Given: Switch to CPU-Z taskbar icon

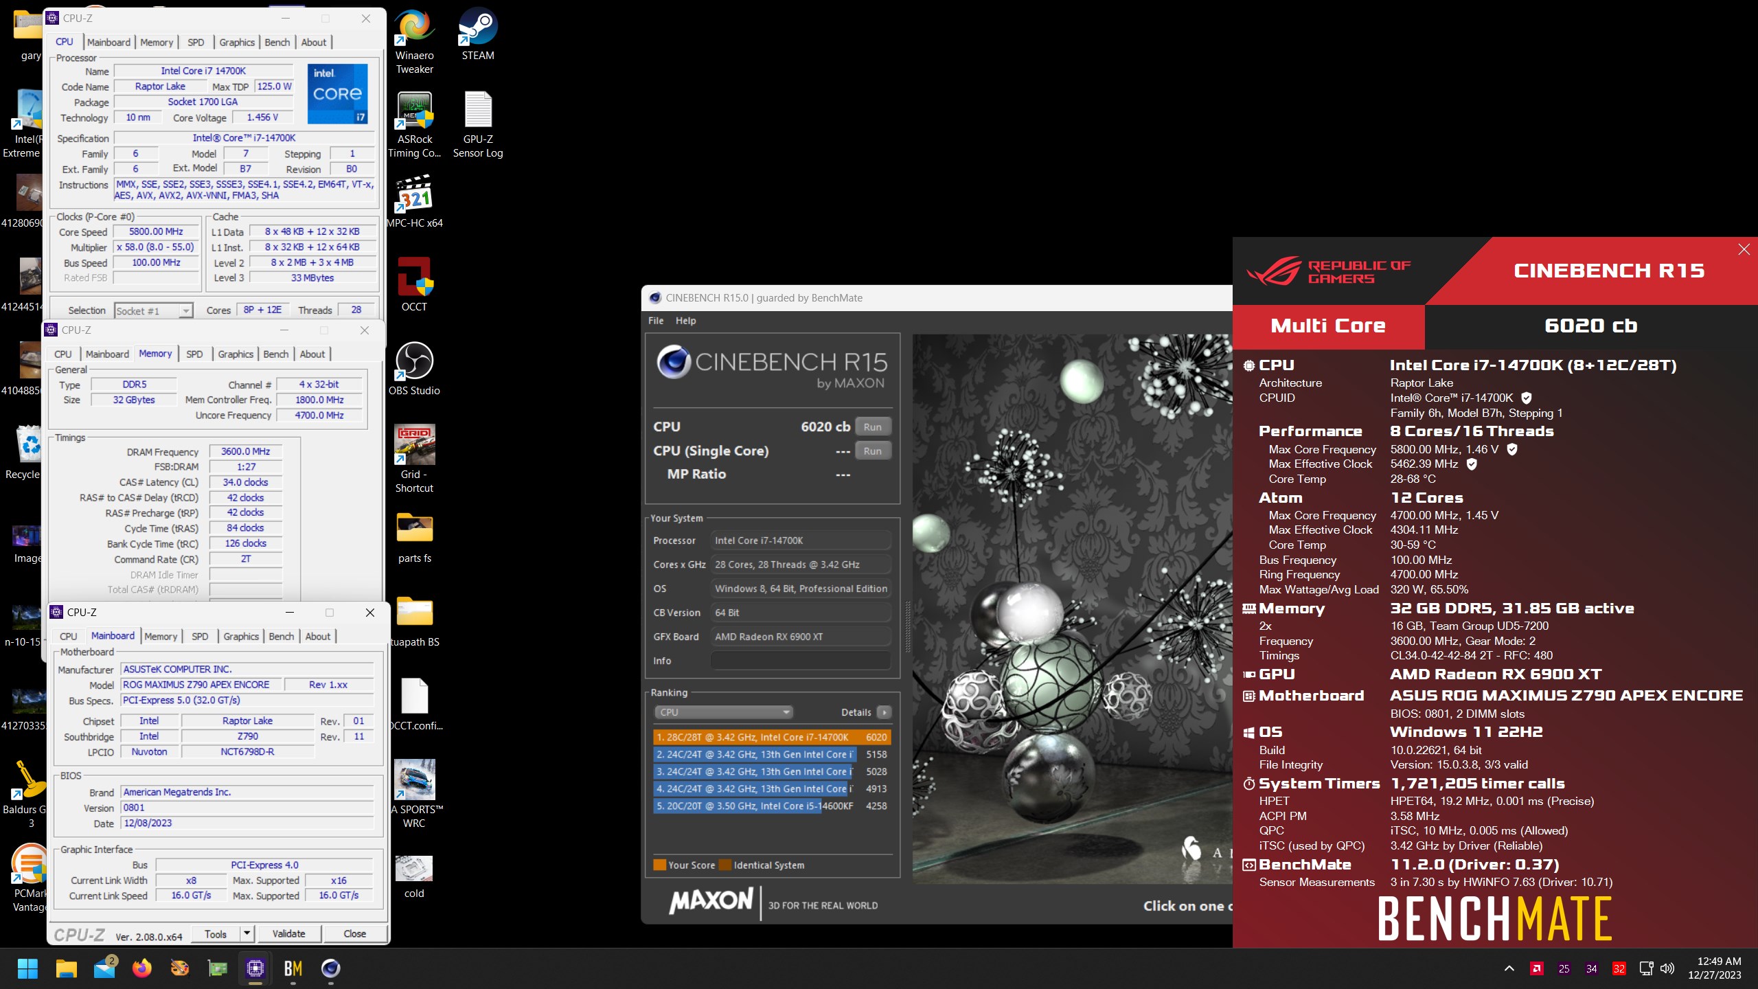Looking at the screenshot, I should [255, 968].
